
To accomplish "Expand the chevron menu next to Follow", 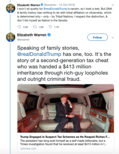I will click(x=113, y=37).
